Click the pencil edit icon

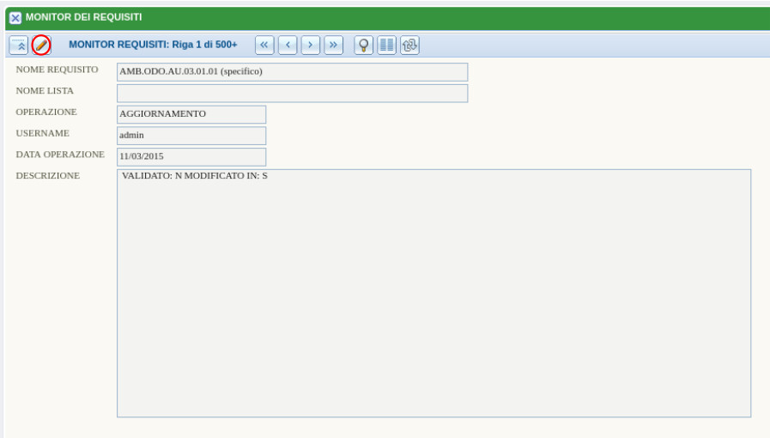41,45
